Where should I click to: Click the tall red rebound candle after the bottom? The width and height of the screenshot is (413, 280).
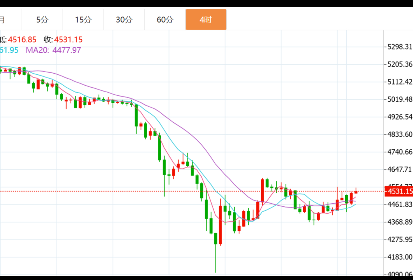point(221,225)
